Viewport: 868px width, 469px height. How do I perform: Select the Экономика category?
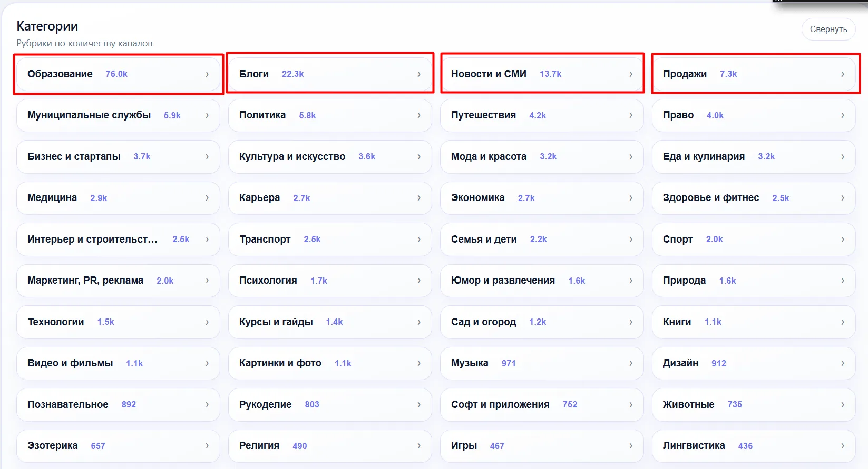pyautogui.click(x=542, y=198)
